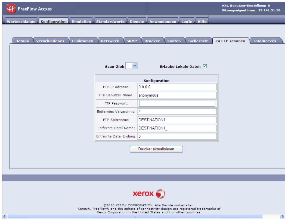
Task: Click the Entferntes Verzeichnis field
Action: [177, 111]
